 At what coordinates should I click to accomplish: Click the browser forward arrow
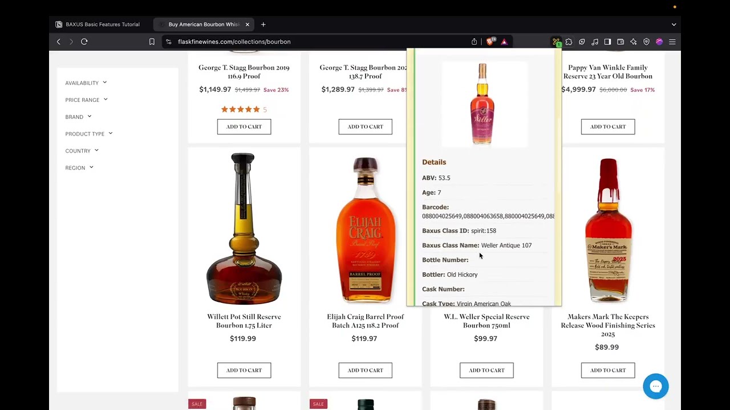pos(71,42)
